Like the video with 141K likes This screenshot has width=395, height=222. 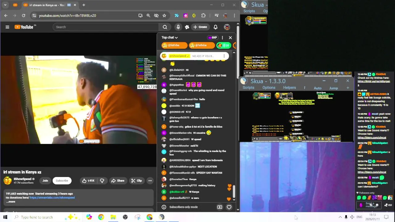tap(88, 181)
